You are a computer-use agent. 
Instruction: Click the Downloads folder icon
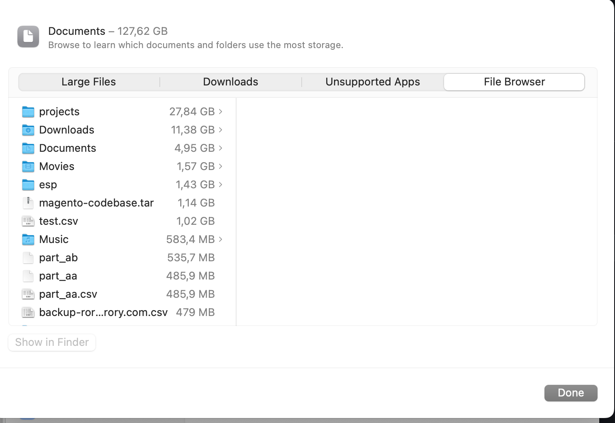click(x=28, y=130)
